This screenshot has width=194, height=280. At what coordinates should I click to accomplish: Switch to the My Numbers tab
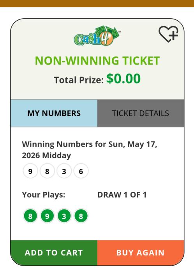pyautogui.click(x=54, y=113)
